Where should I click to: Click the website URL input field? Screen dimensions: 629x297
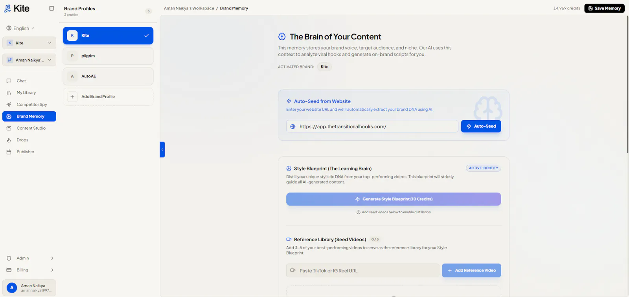pyautogui.click(x=372, y=126)
